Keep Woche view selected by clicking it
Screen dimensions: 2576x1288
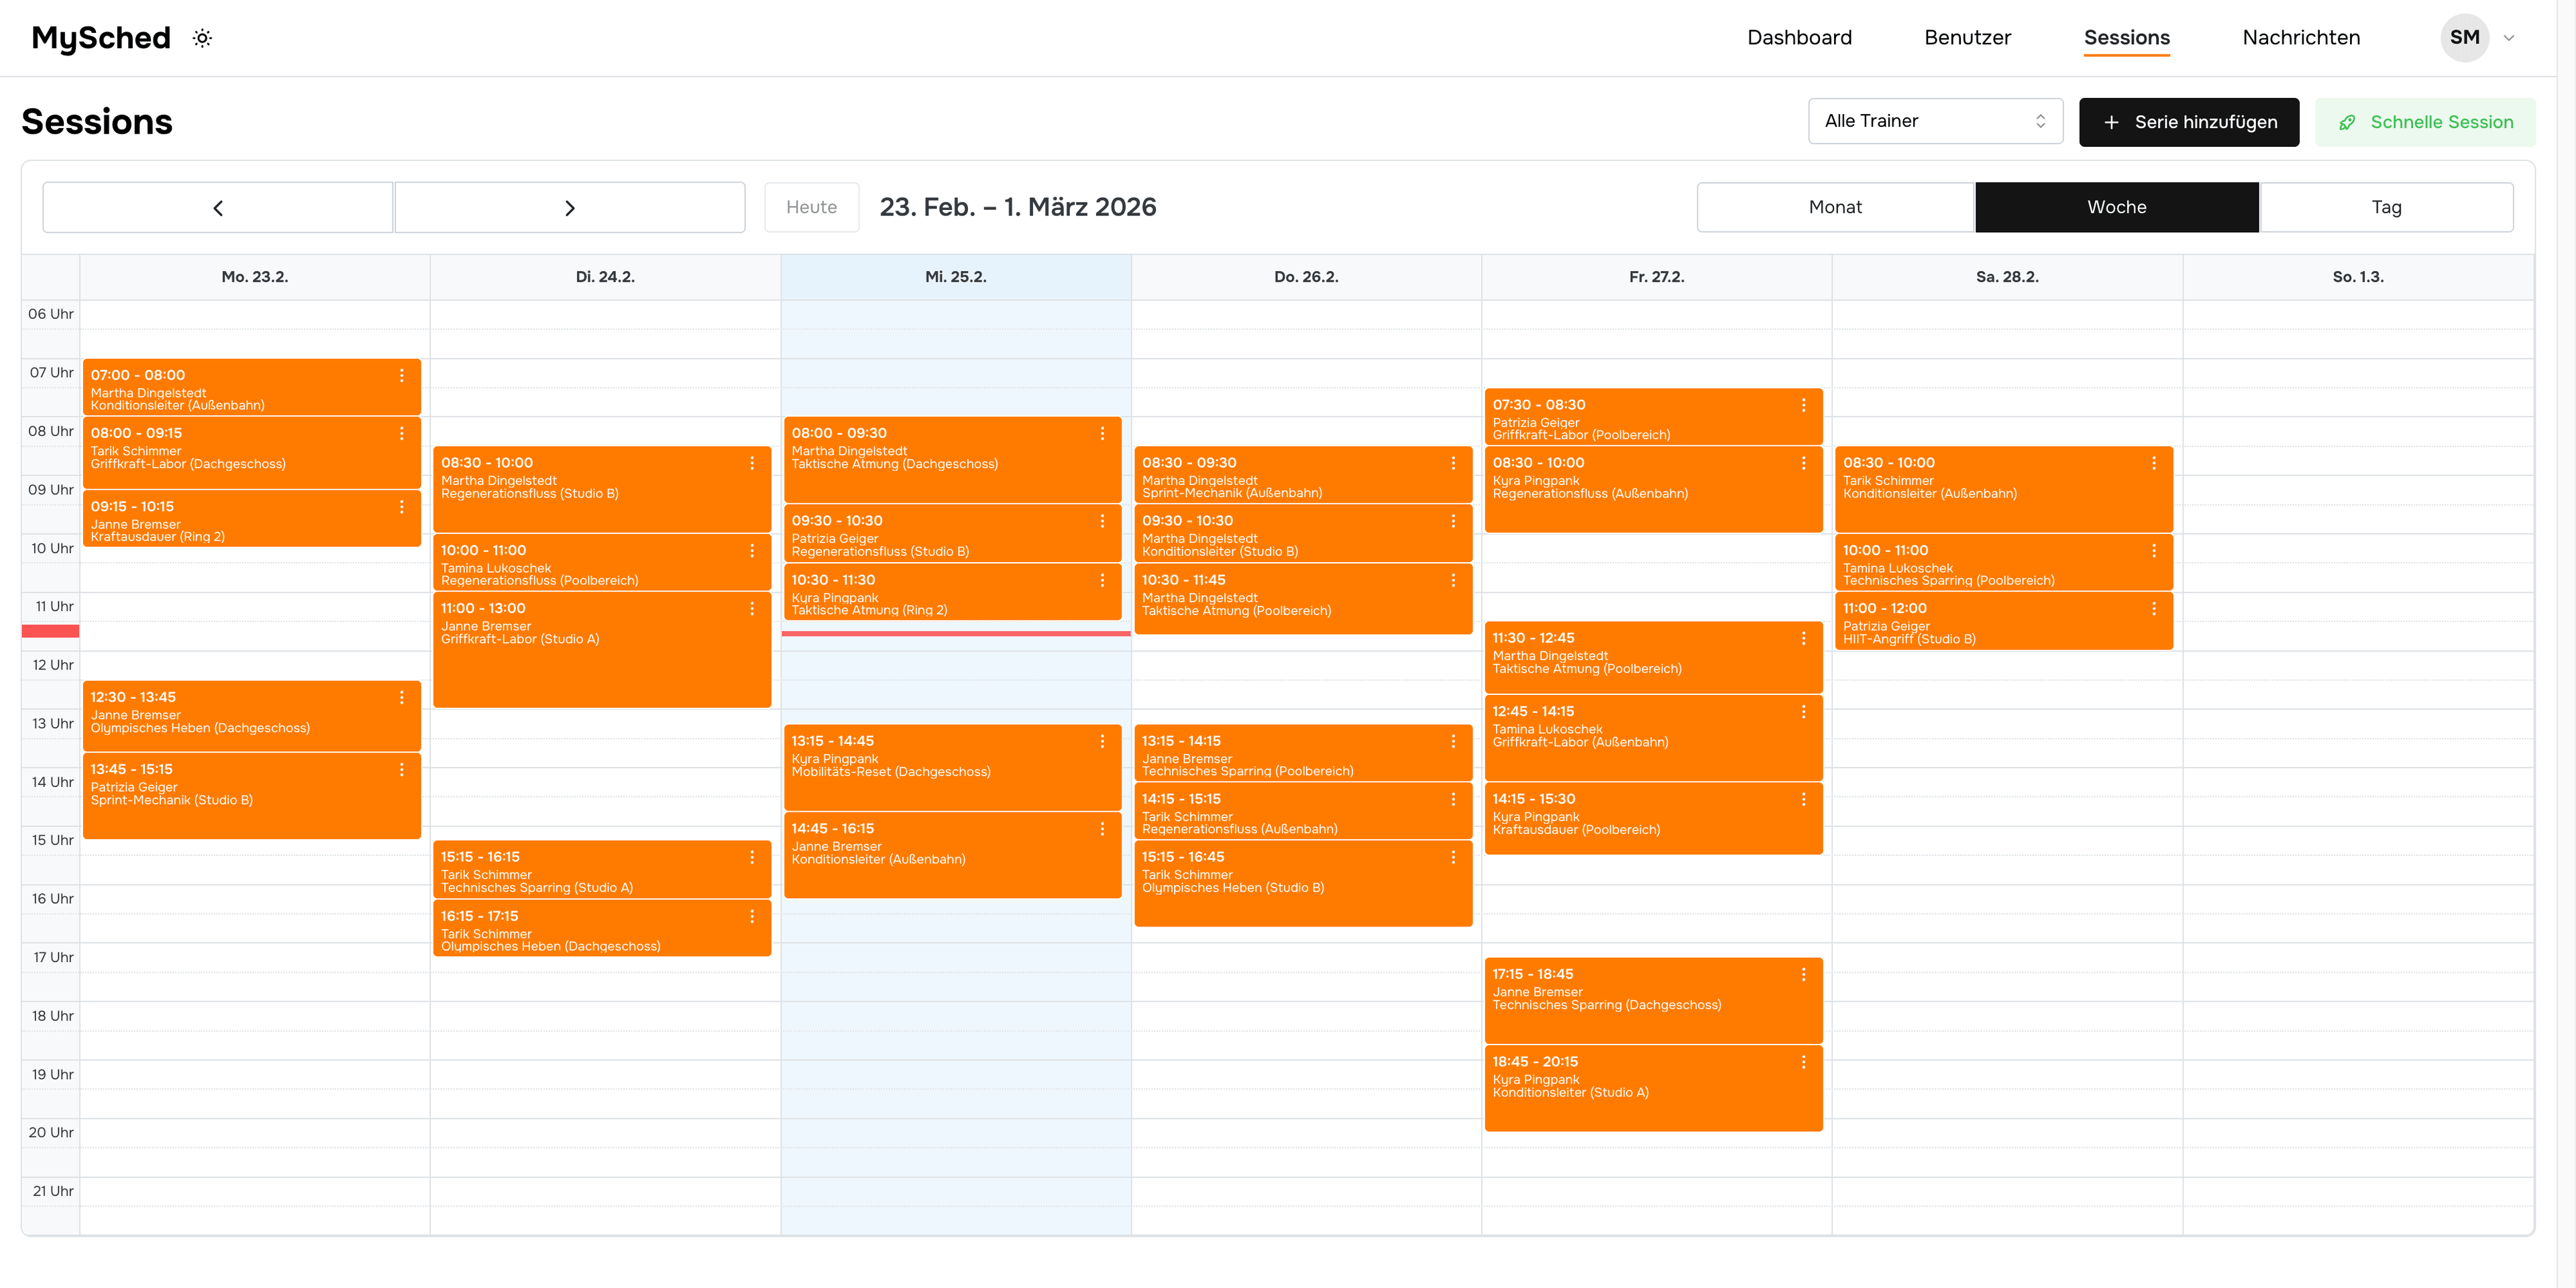click(2116, 207)
